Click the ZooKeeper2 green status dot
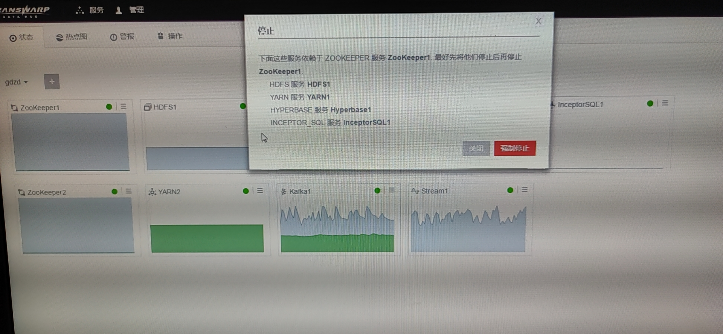This screenshot has height=334, width=723. pos(114,192)
